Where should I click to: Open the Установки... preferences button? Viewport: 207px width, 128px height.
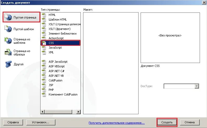click(x=41, y=122)
